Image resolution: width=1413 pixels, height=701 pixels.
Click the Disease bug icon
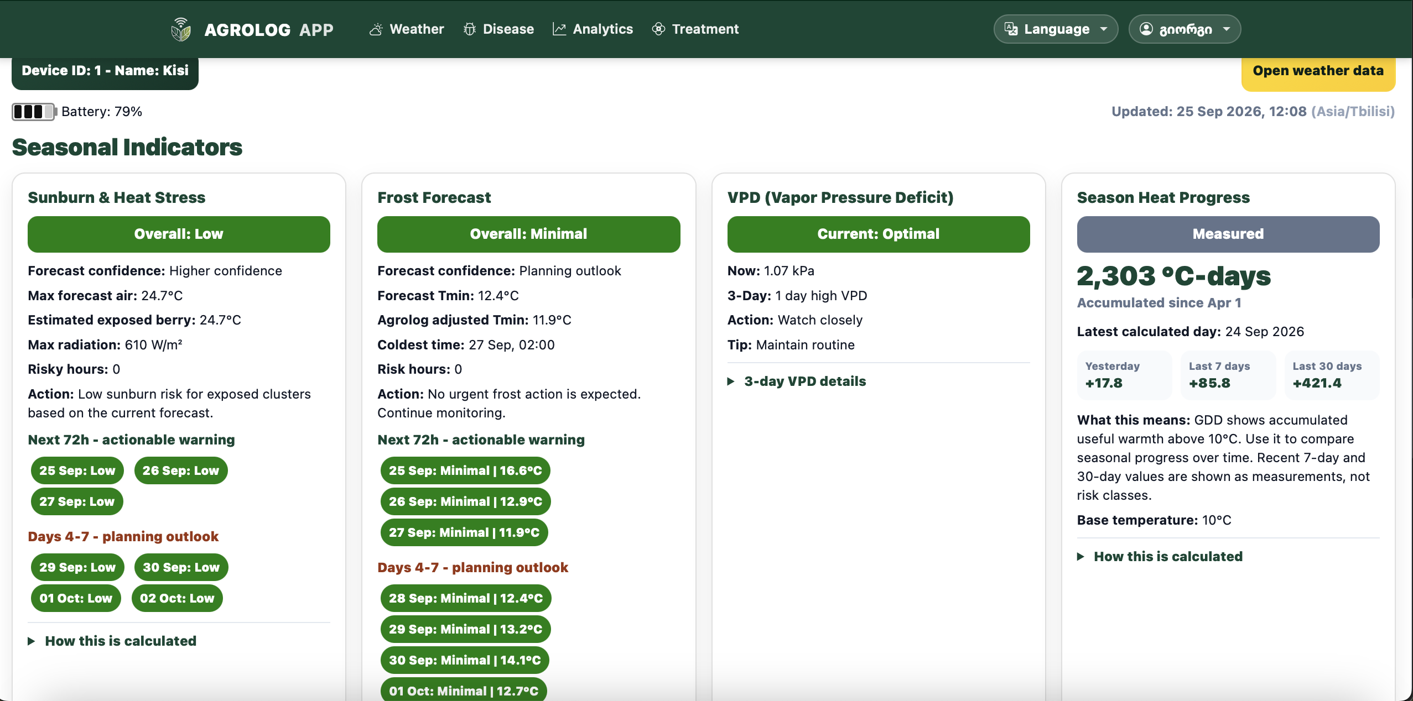(x=470, y=29)
